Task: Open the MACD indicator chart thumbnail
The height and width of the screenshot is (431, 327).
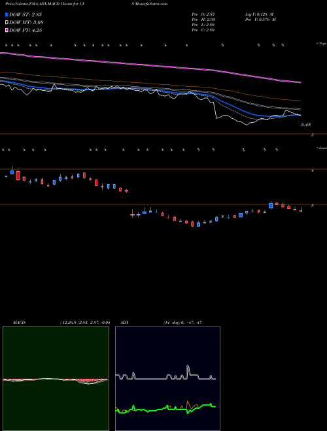Action: tap(56, 379)
